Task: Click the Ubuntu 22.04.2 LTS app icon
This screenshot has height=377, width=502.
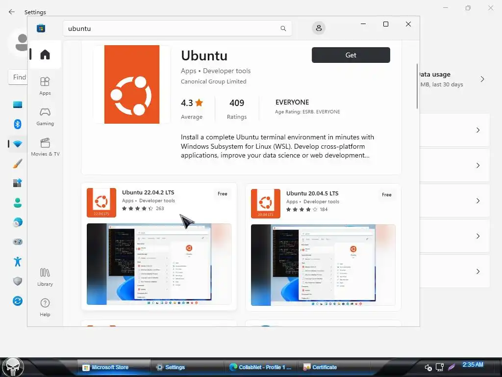Action: (101, 203)
